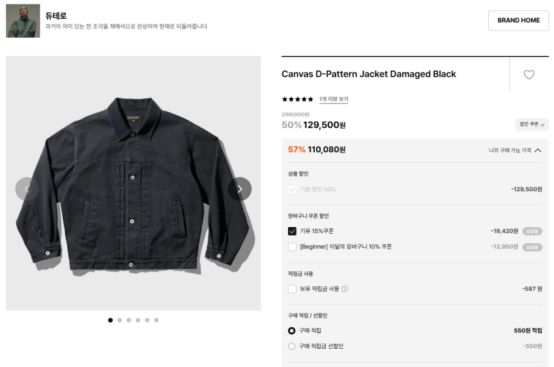Viewport: 554px width, 367px height.
Task: Jump to the third image carousel dot
Action: pyautogui.click(x=129, y=320)
